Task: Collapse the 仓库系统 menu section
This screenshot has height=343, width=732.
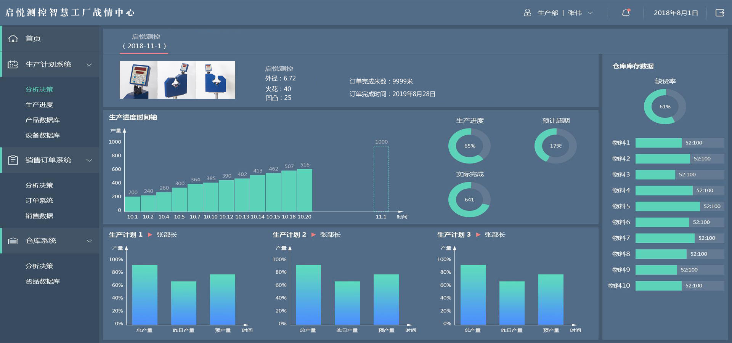Action: pyautogui.click(x=89, y=241)
